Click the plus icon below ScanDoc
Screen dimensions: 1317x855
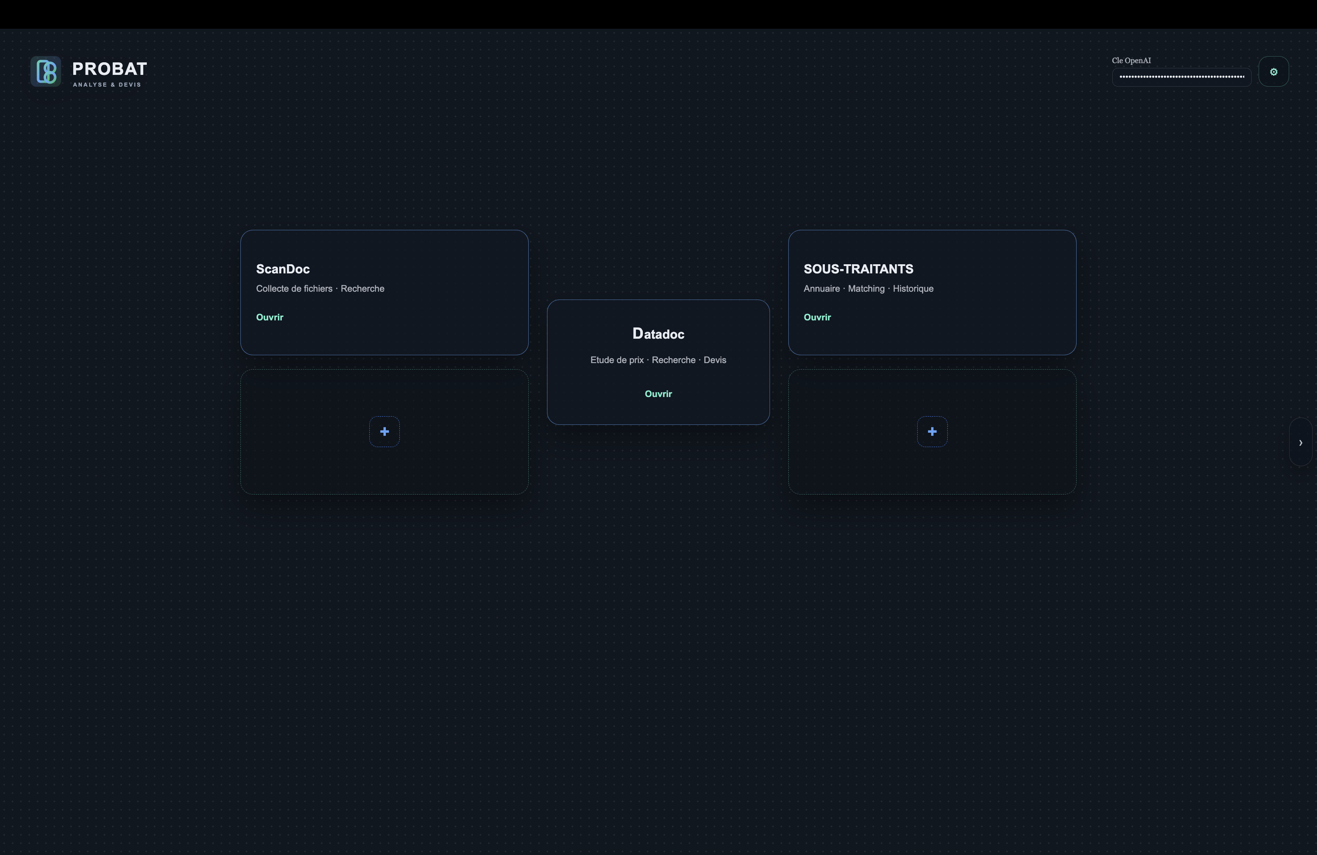click(384, 431)
